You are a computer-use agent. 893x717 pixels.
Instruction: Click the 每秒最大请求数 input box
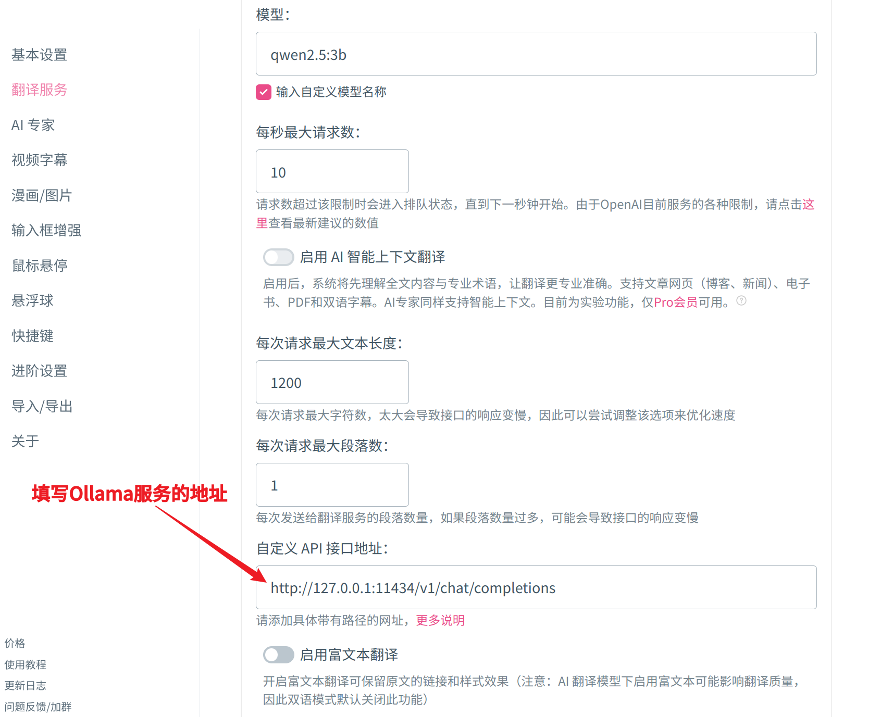[332, 171]
